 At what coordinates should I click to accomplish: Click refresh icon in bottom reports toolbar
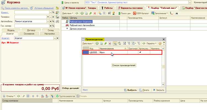(x=18, y=96)
